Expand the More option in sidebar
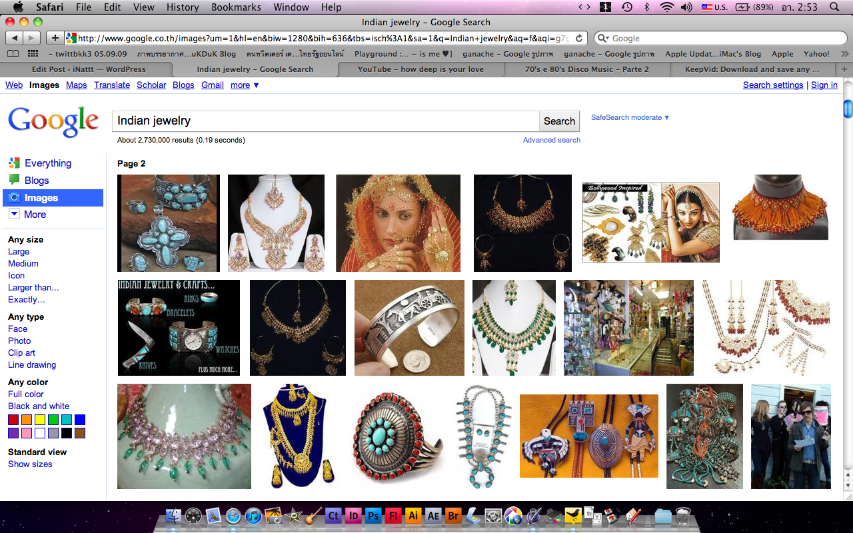 click(27, 215)
